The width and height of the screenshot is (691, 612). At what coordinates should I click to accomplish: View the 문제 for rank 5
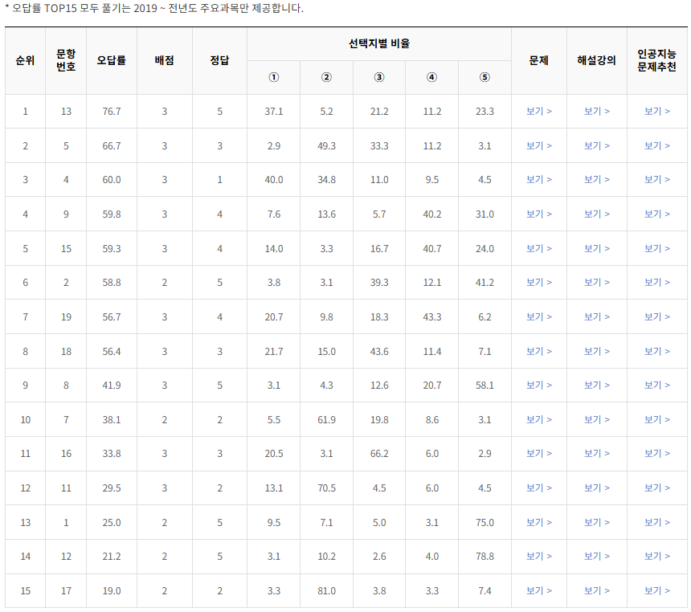point(538,247)
